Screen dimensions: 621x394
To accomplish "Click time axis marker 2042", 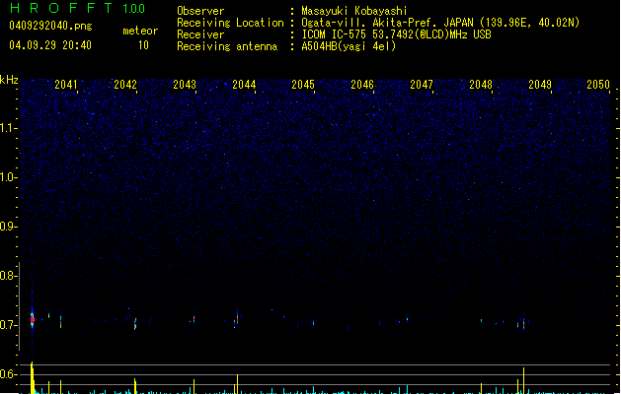I will [125, 85].
